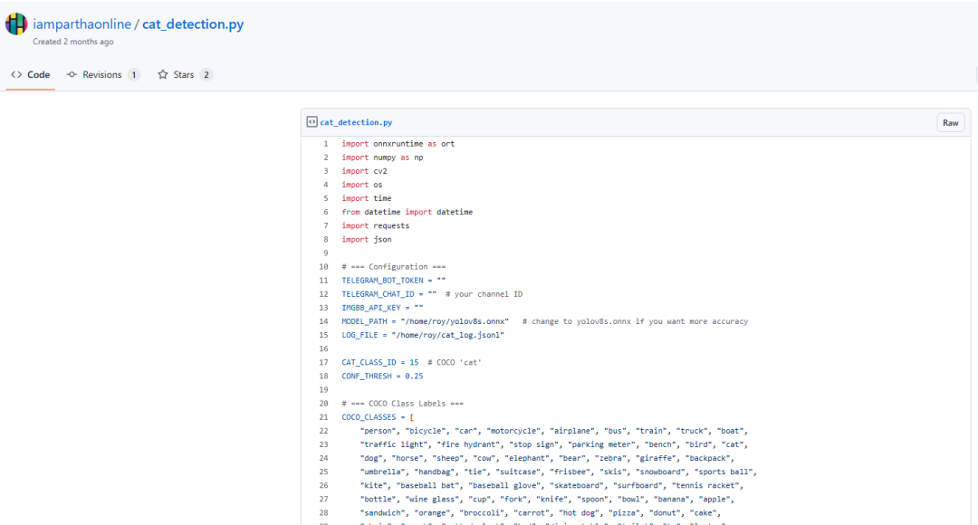
Task: Open the cat_detection.py gist title link
Action: click(193, 24)
